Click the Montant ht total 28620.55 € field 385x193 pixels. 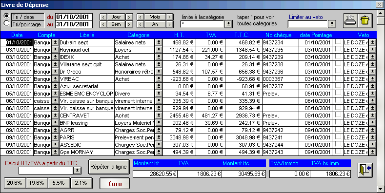point(155,174)
